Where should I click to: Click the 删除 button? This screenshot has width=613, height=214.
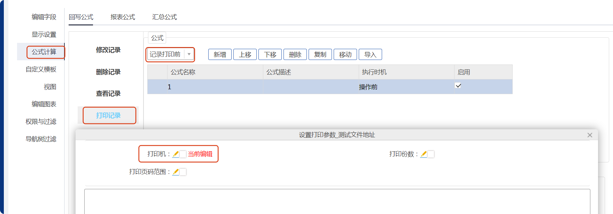[x=295, y=54]
